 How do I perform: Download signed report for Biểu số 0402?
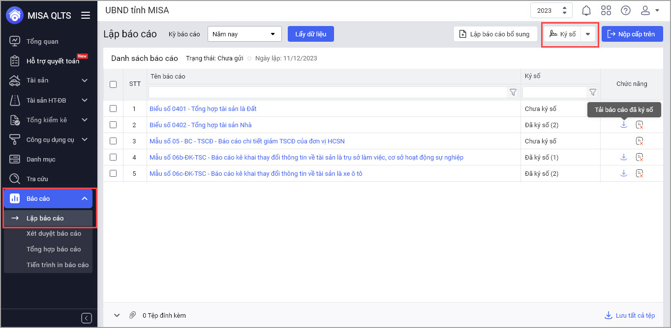[624, 125]
